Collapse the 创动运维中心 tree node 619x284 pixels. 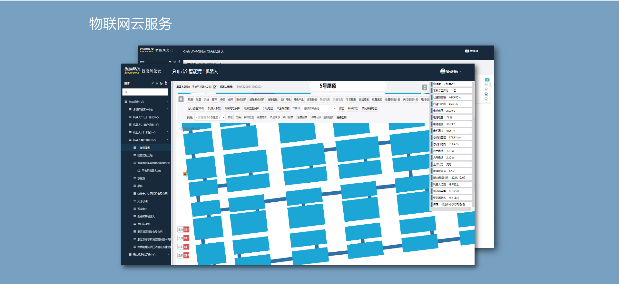(168, 102)
